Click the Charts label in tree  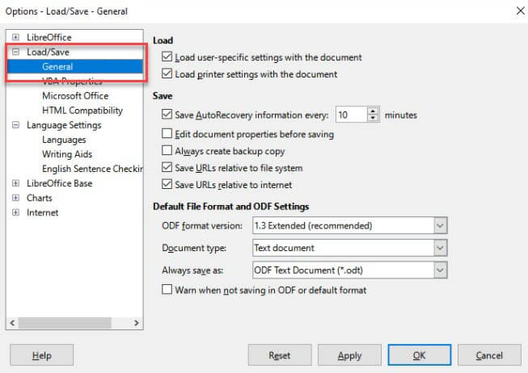(x=40, y=198)
